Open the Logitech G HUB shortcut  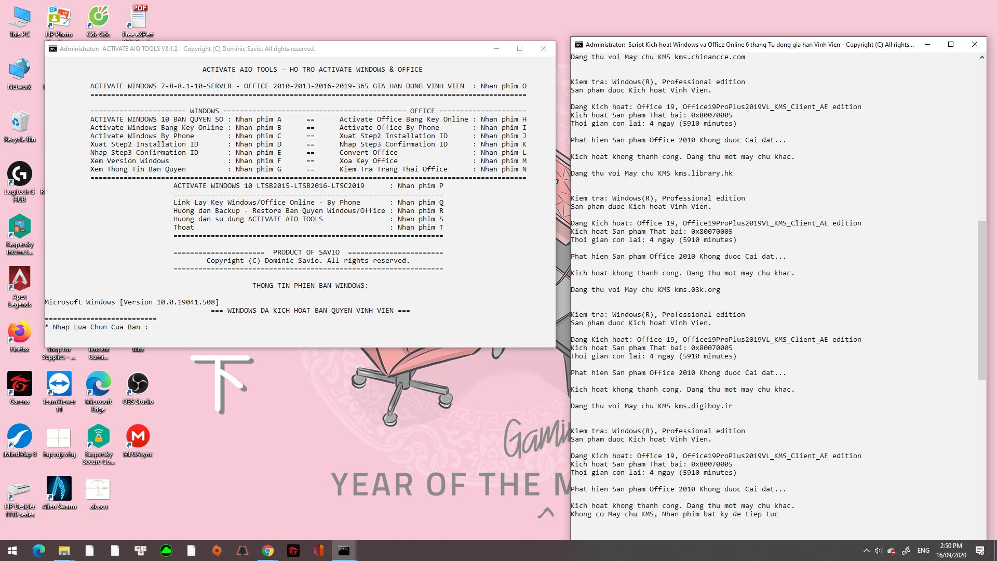[20, 175]
